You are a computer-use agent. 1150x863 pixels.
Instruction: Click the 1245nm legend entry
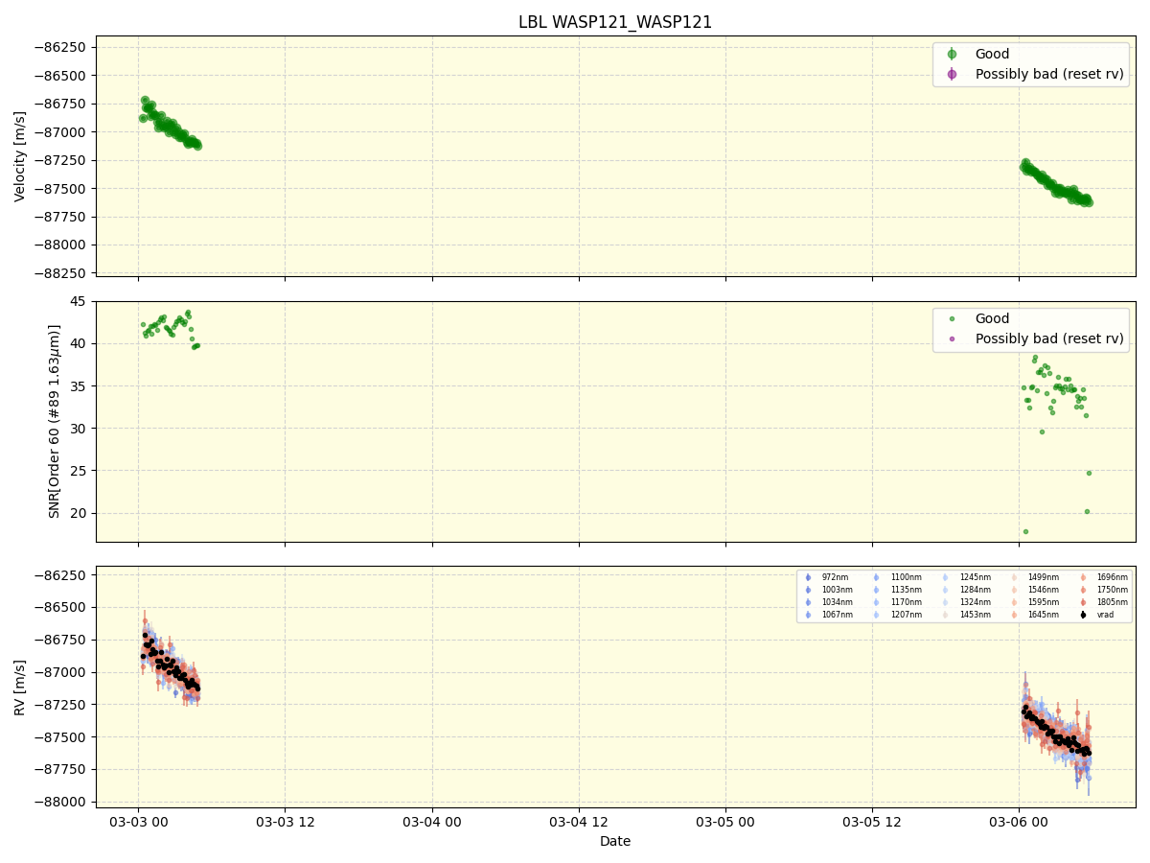tap(966, 577)
